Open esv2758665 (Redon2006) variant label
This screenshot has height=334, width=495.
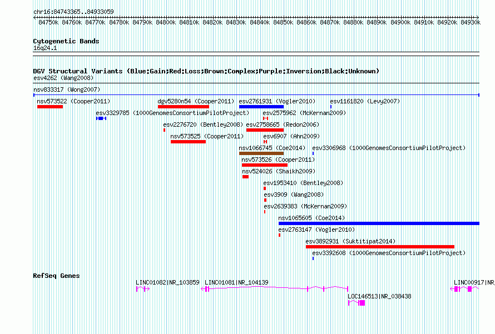[x=283, y=124]
